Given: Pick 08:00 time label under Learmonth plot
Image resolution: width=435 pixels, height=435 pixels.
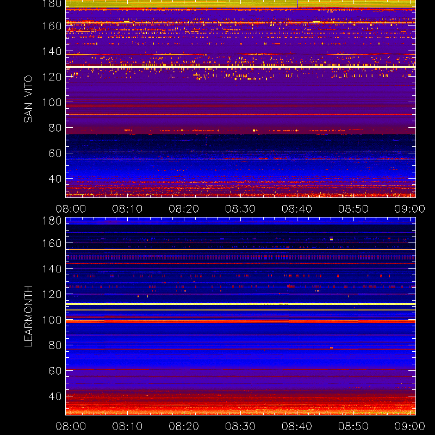Looking at the screenshot, I should point(71,426).
